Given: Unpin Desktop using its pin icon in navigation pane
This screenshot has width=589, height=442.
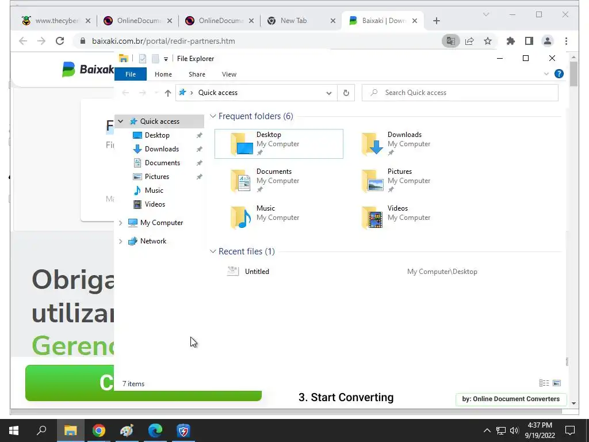Looking at the screenshot, I should (200, 135).
